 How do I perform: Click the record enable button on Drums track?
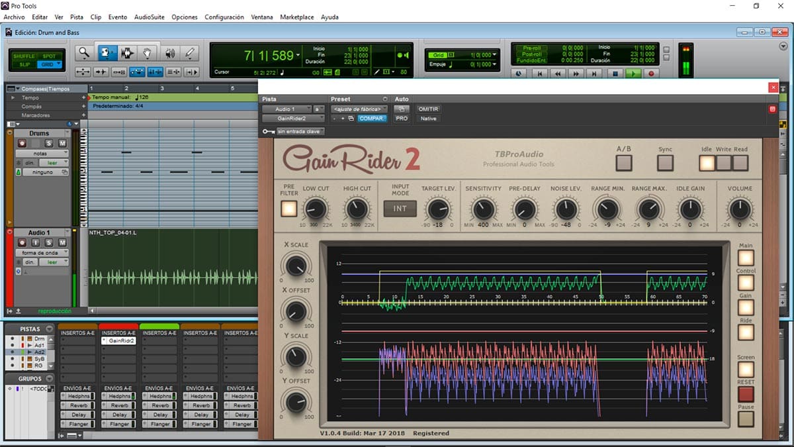[22, 144]
